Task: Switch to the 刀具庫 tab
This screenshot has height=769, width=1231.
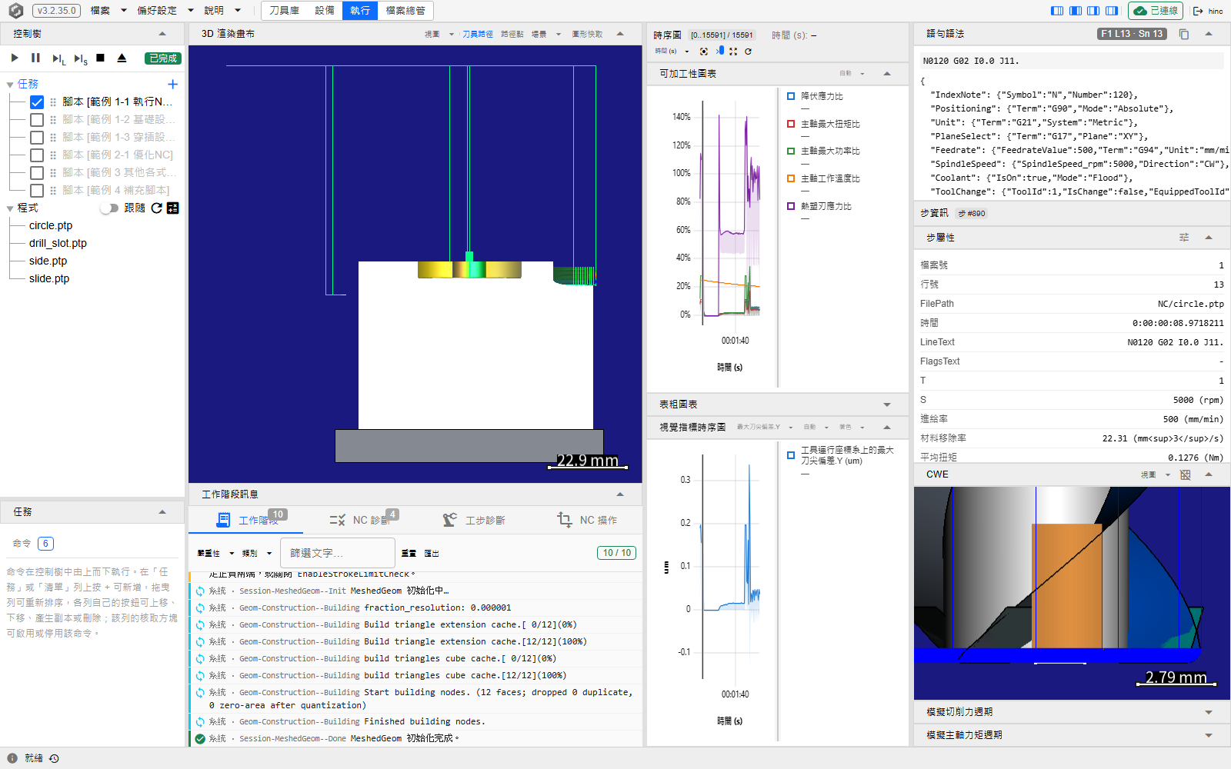Action: [284, 11]
